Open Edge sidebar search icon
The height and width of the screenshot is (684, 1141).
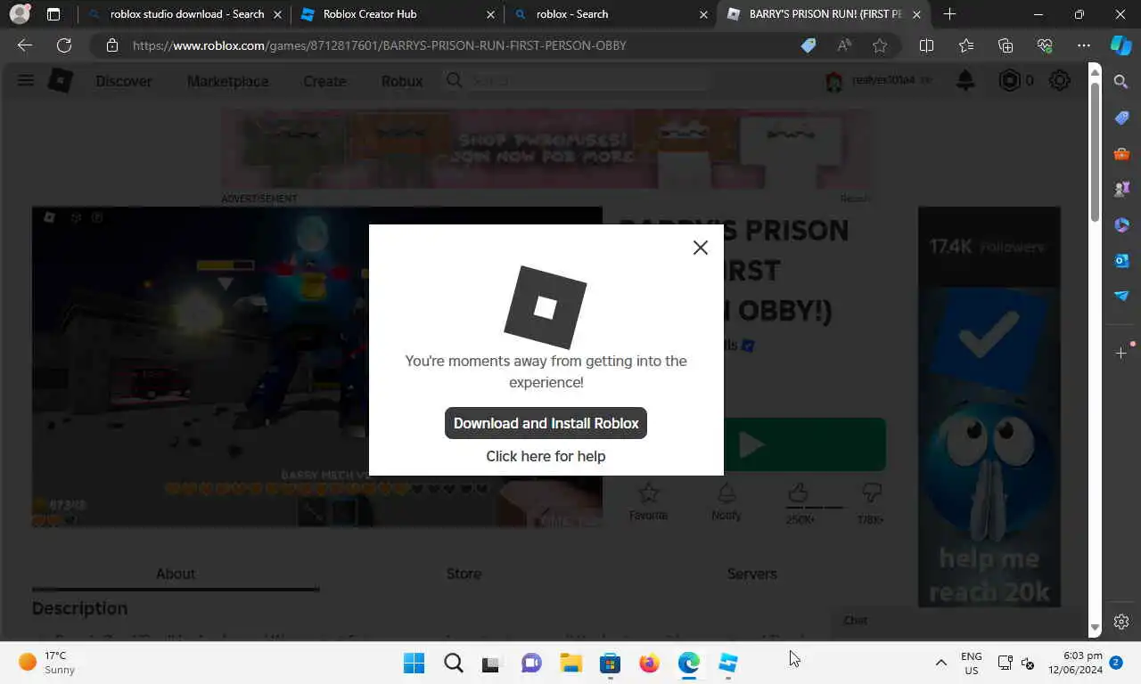coord(1121,82)
